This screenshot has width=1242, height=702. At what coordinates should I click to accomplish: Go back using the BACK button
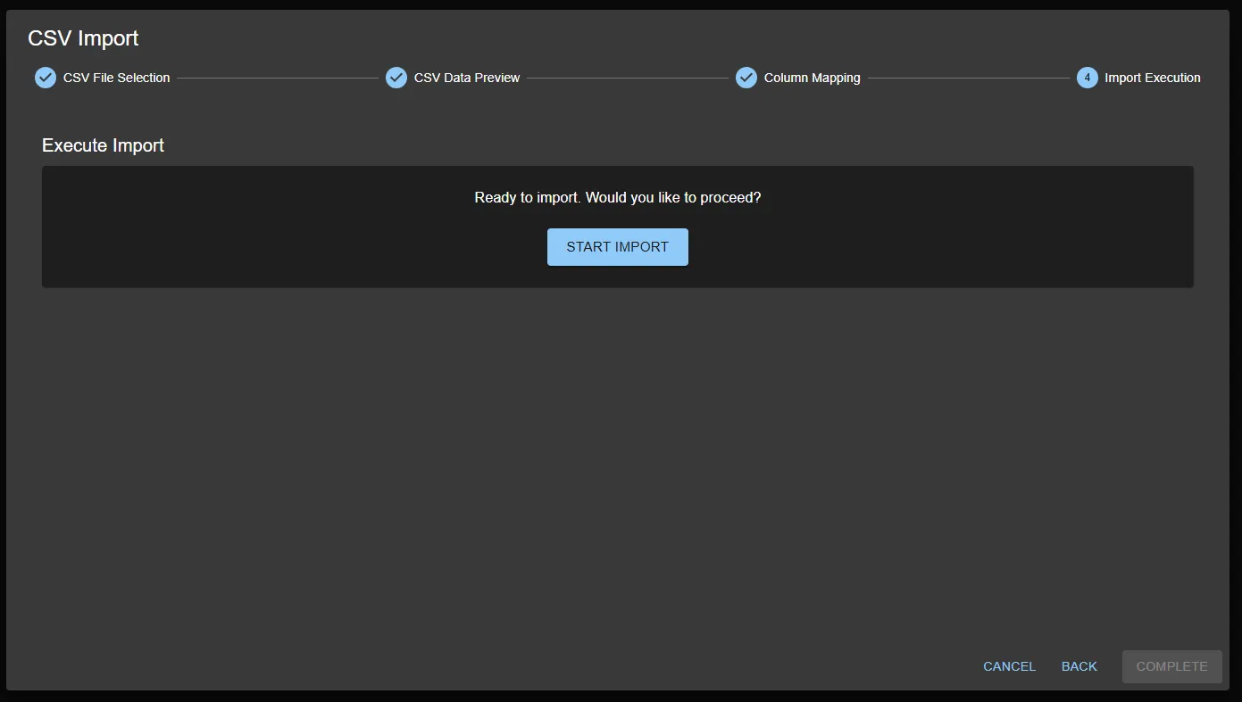(1079, 666)
